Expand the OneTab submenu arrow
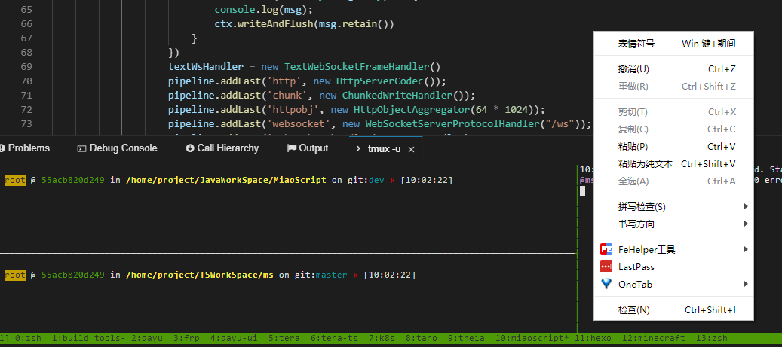The height and width of the screenshot is (347, 782). [x=746, y=285]
